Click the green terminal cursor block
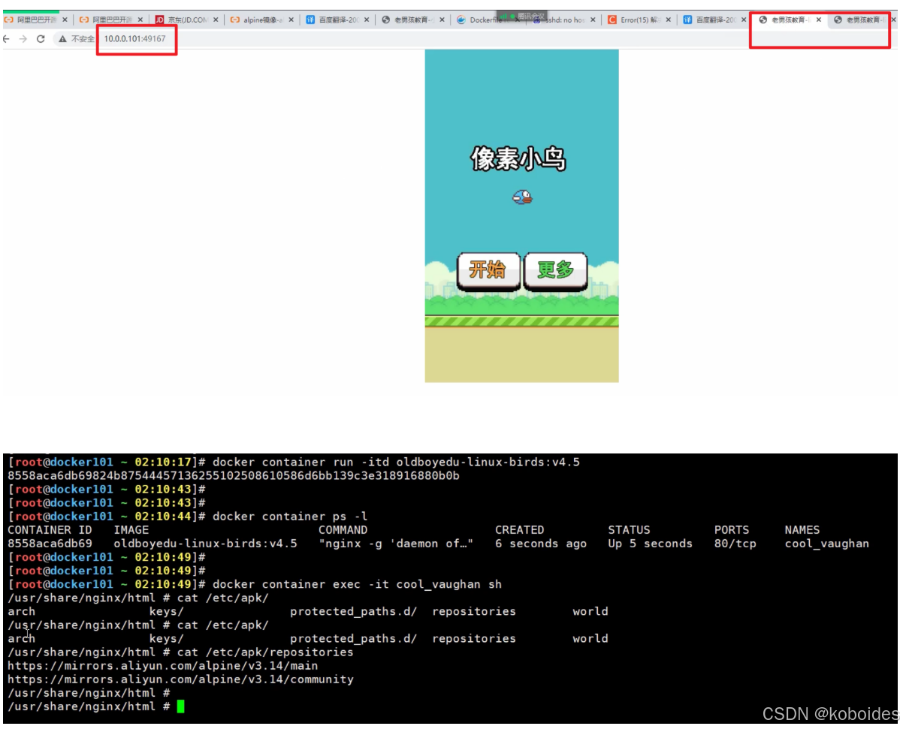Image resolution: width=903 pixels, height=729 pixels. point(180,706)
